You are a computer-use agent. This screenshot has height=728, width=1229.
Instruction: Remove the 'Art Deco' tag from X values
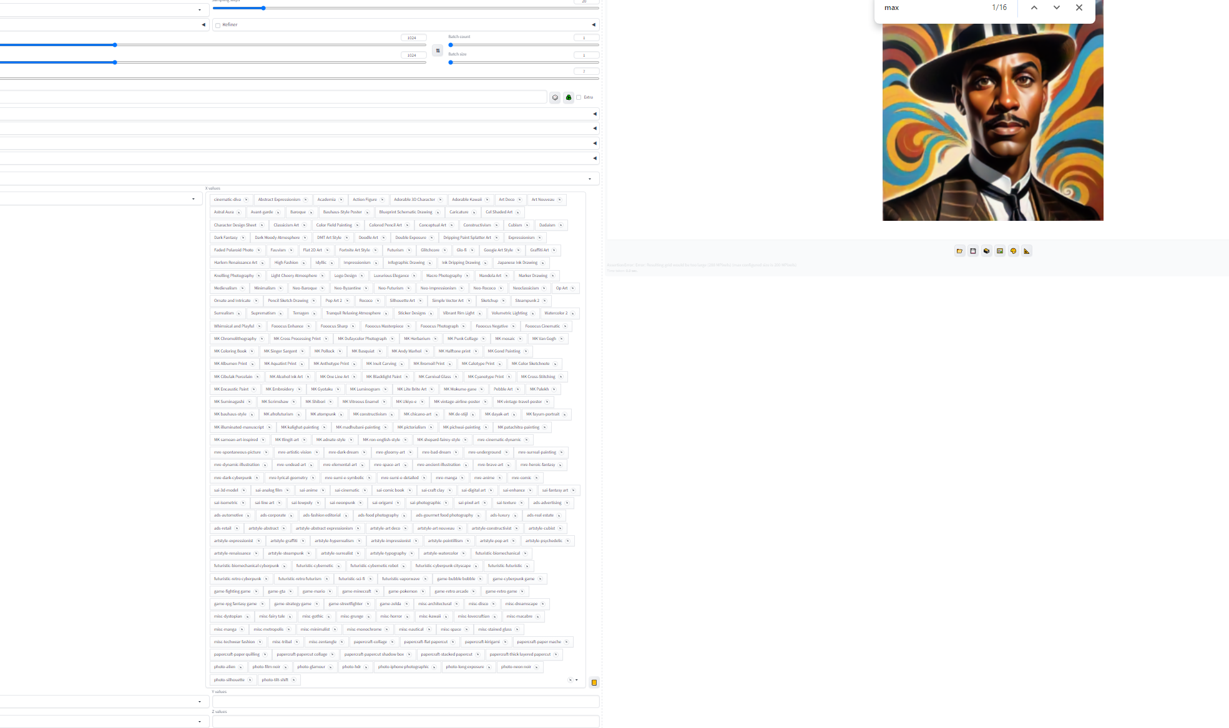519,200
